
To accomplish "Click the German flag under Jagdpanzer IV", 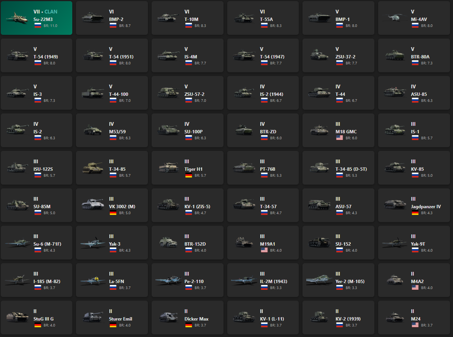I will point(415,213).
